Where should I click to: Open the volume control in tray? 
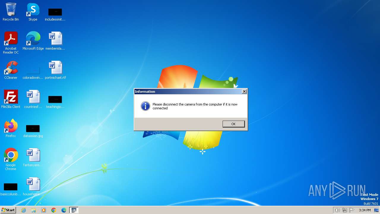click(337, 210)
